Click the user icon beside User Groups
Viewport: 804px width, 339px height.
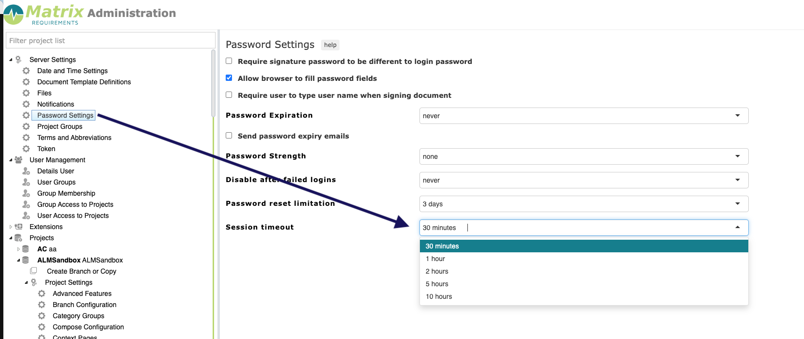26,182
